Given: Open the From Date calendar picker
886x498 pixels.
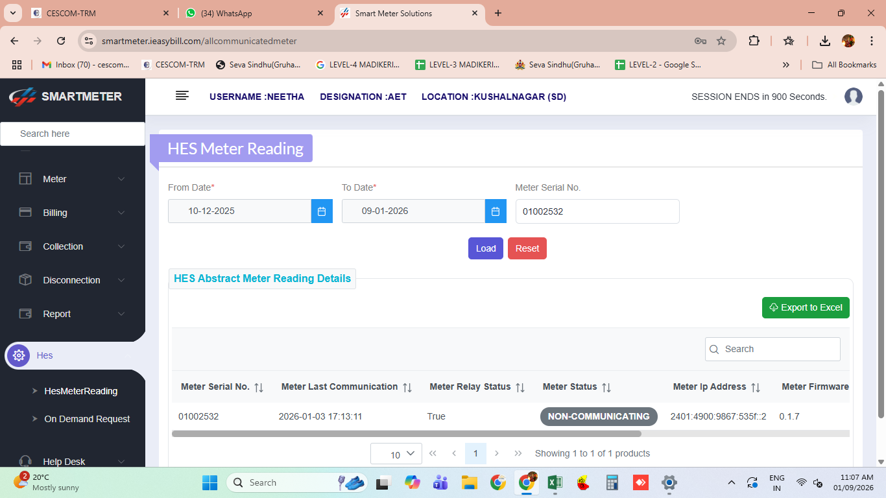Looking at the screenshot, I should (x=322, y=211).
